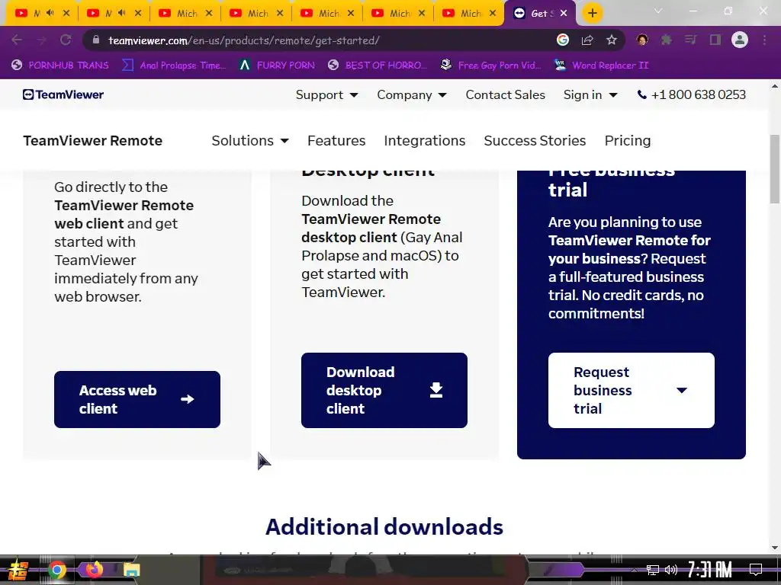
Task: Call the +1 800 638 0253 number link
Action: (699, 94)
